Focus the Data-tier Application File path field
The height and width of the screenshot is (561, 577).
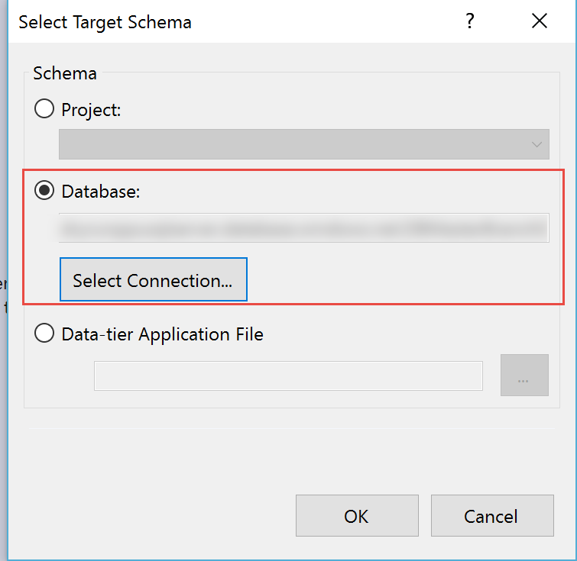click(x=288, y=375)
